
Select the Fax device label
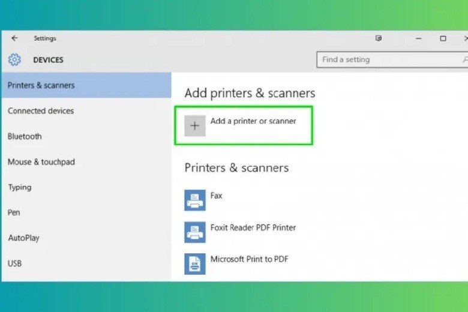[216, 196]
